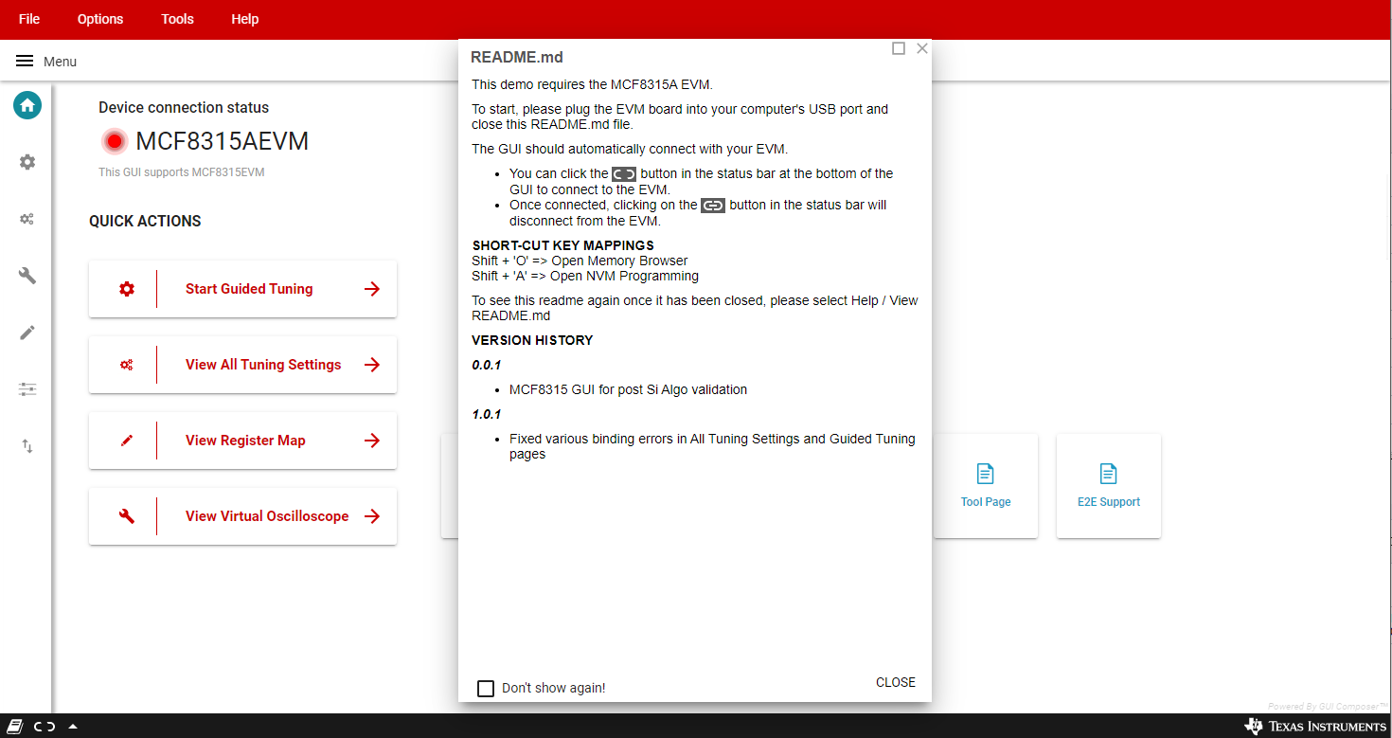Open the sliders icon in left sidebar
Viewport: 1392px width, 738px height.
[27, 389]
